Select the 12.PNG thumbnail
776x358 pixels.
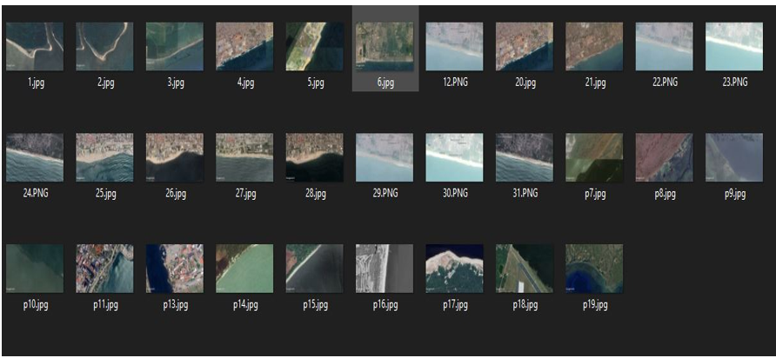click(x=454, y=46)
